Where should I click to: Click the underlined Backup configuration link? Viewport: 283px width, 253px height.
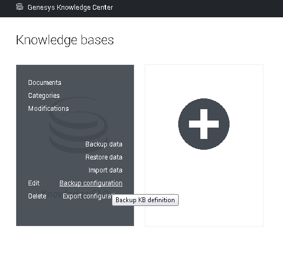pos(91,183)
